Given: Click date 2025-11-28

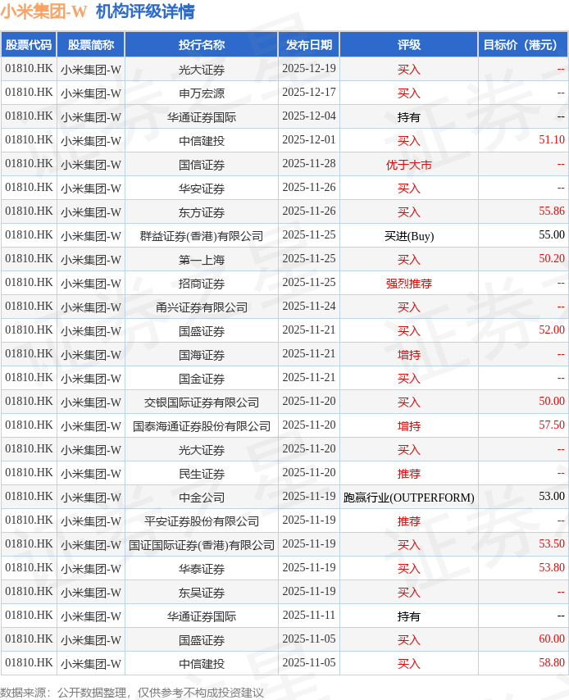Looking at the screenshot, I should click(308, 164).
